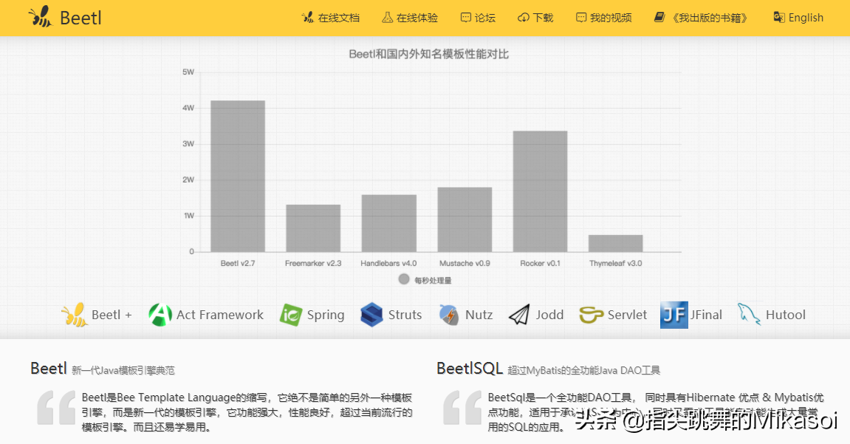Open the Act Framework integration link

point(219,315)
